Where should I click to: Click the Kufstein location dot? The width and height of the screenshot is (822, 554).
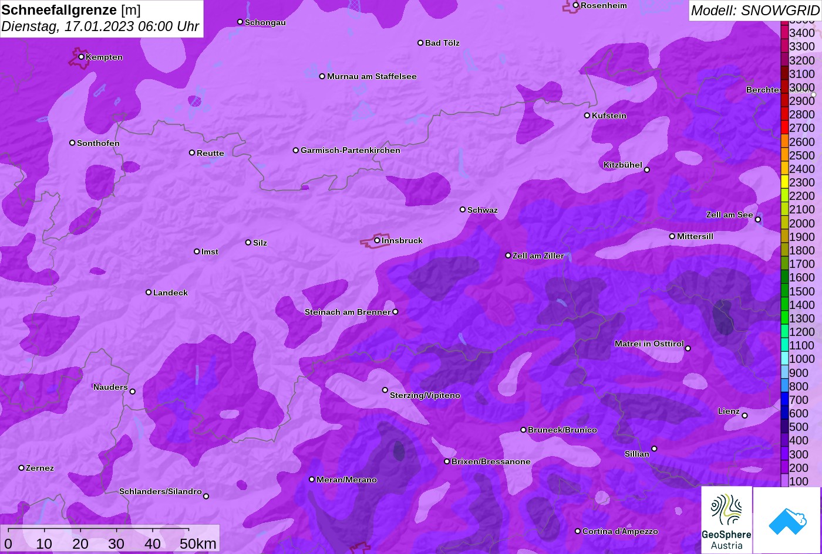(x=587, y=115)
